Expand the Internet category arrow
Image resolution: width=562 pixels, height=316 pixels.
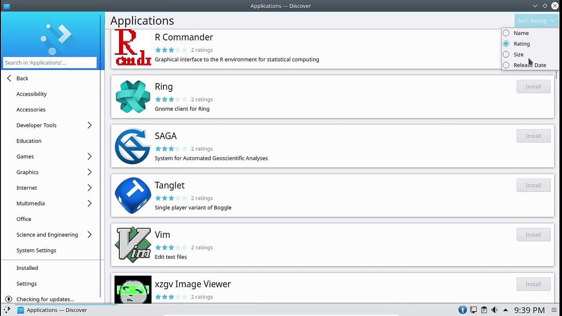(x=90, y=188)
